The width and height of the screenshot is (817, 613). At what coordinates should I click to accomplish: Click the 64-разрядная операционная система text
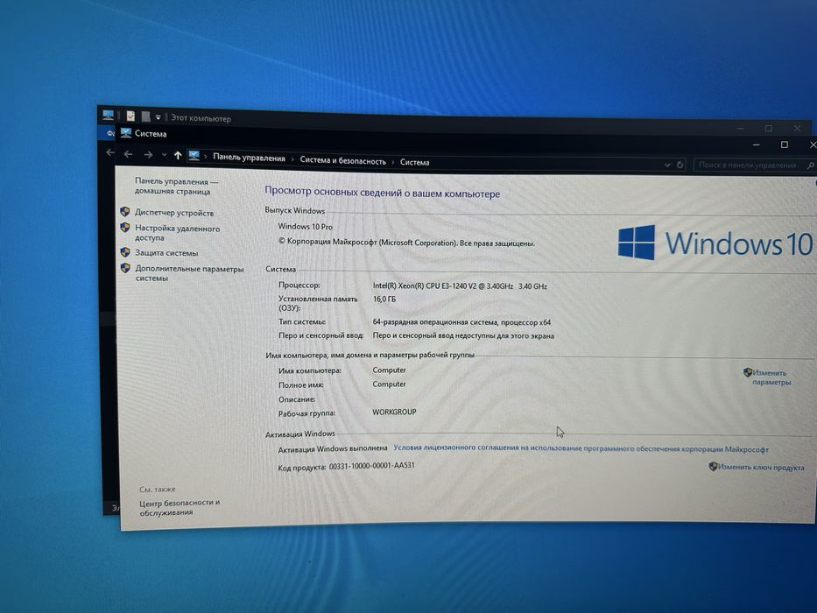[x=461, y=322]
